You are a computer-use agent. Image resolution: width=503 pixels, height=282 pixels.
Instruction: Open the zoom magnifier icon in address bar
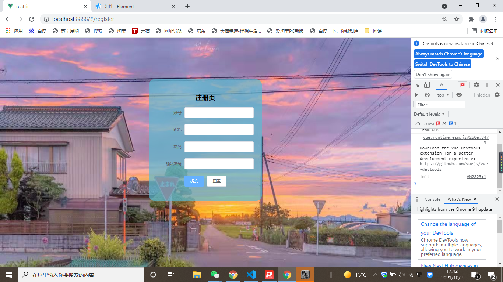[445, 19]
